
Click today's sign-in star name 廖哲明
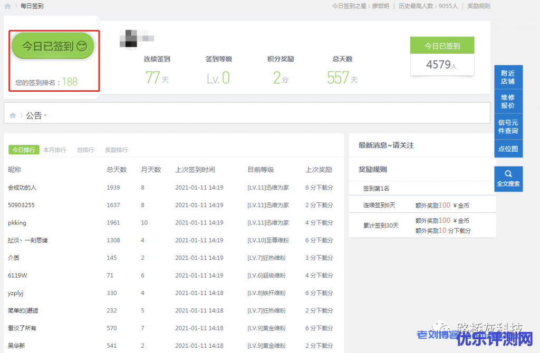pos(380,6)
